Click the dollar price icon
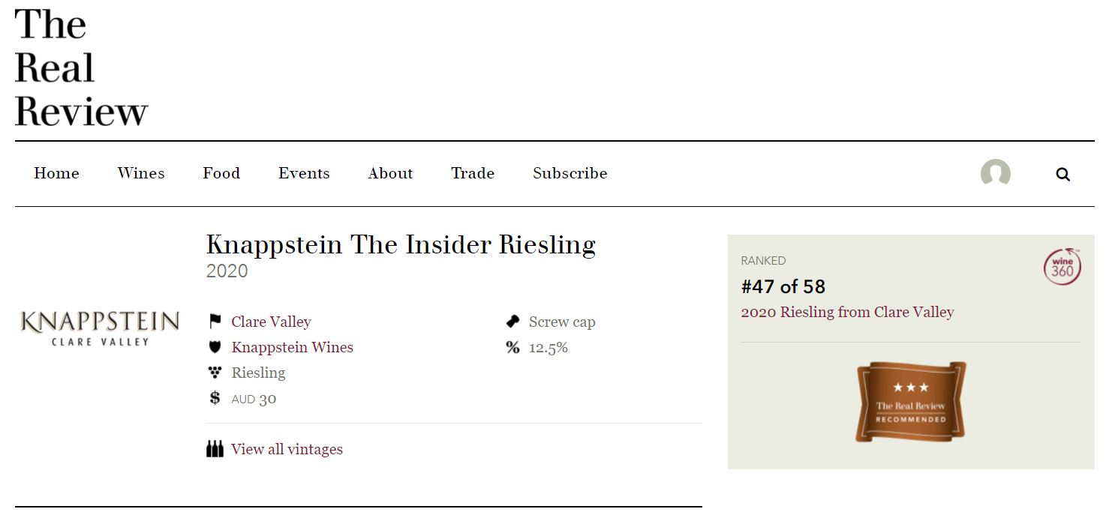1109x515 pixels. [x=215, y=398]
